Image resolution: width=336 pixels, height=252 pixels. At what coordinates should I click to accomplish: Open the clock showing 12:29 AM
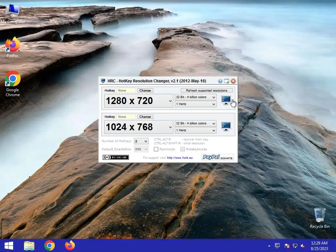(x=319, y=246)
